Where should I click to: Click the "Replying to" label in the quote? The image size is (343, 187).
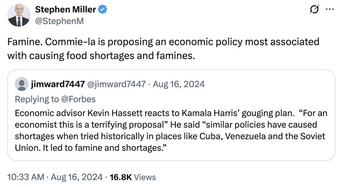pyautogui.click(x=37, y=99)
